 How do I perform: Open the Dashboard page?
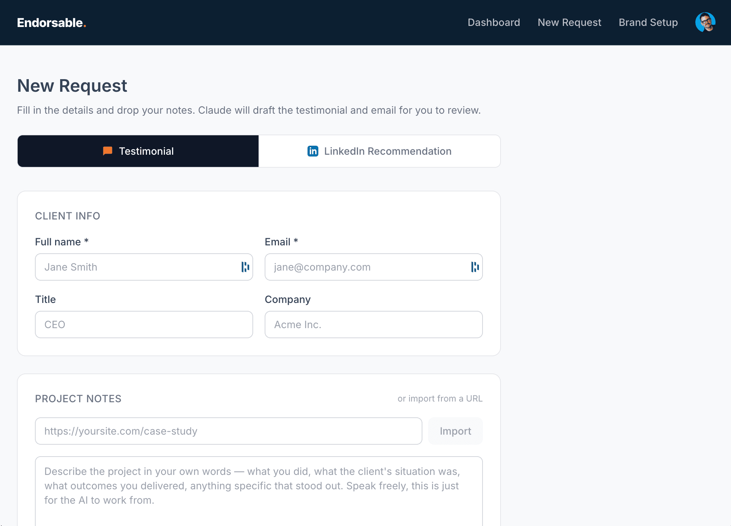click(x=494, y=22)
